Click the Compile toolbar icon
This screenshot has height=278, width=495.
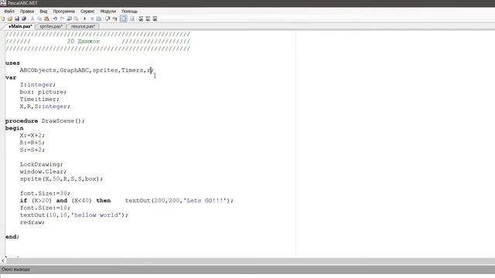click(99, 19)
